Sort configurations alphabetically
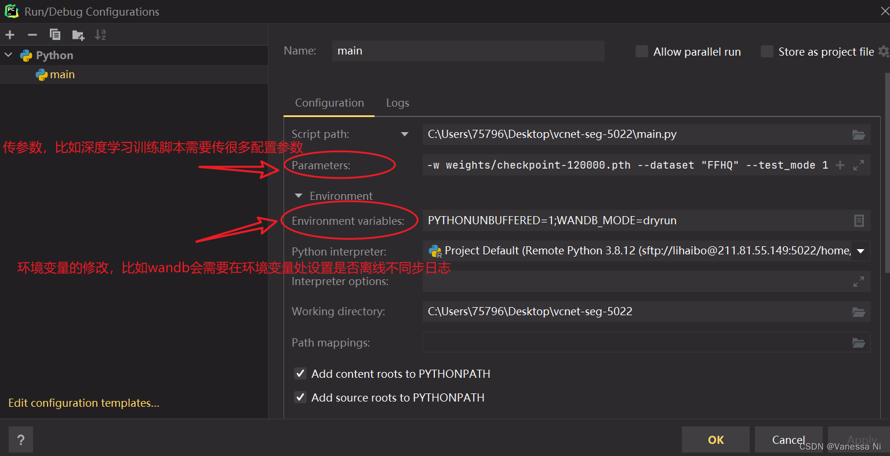Viewport: 890px width, 456px height. click(100, 35)
